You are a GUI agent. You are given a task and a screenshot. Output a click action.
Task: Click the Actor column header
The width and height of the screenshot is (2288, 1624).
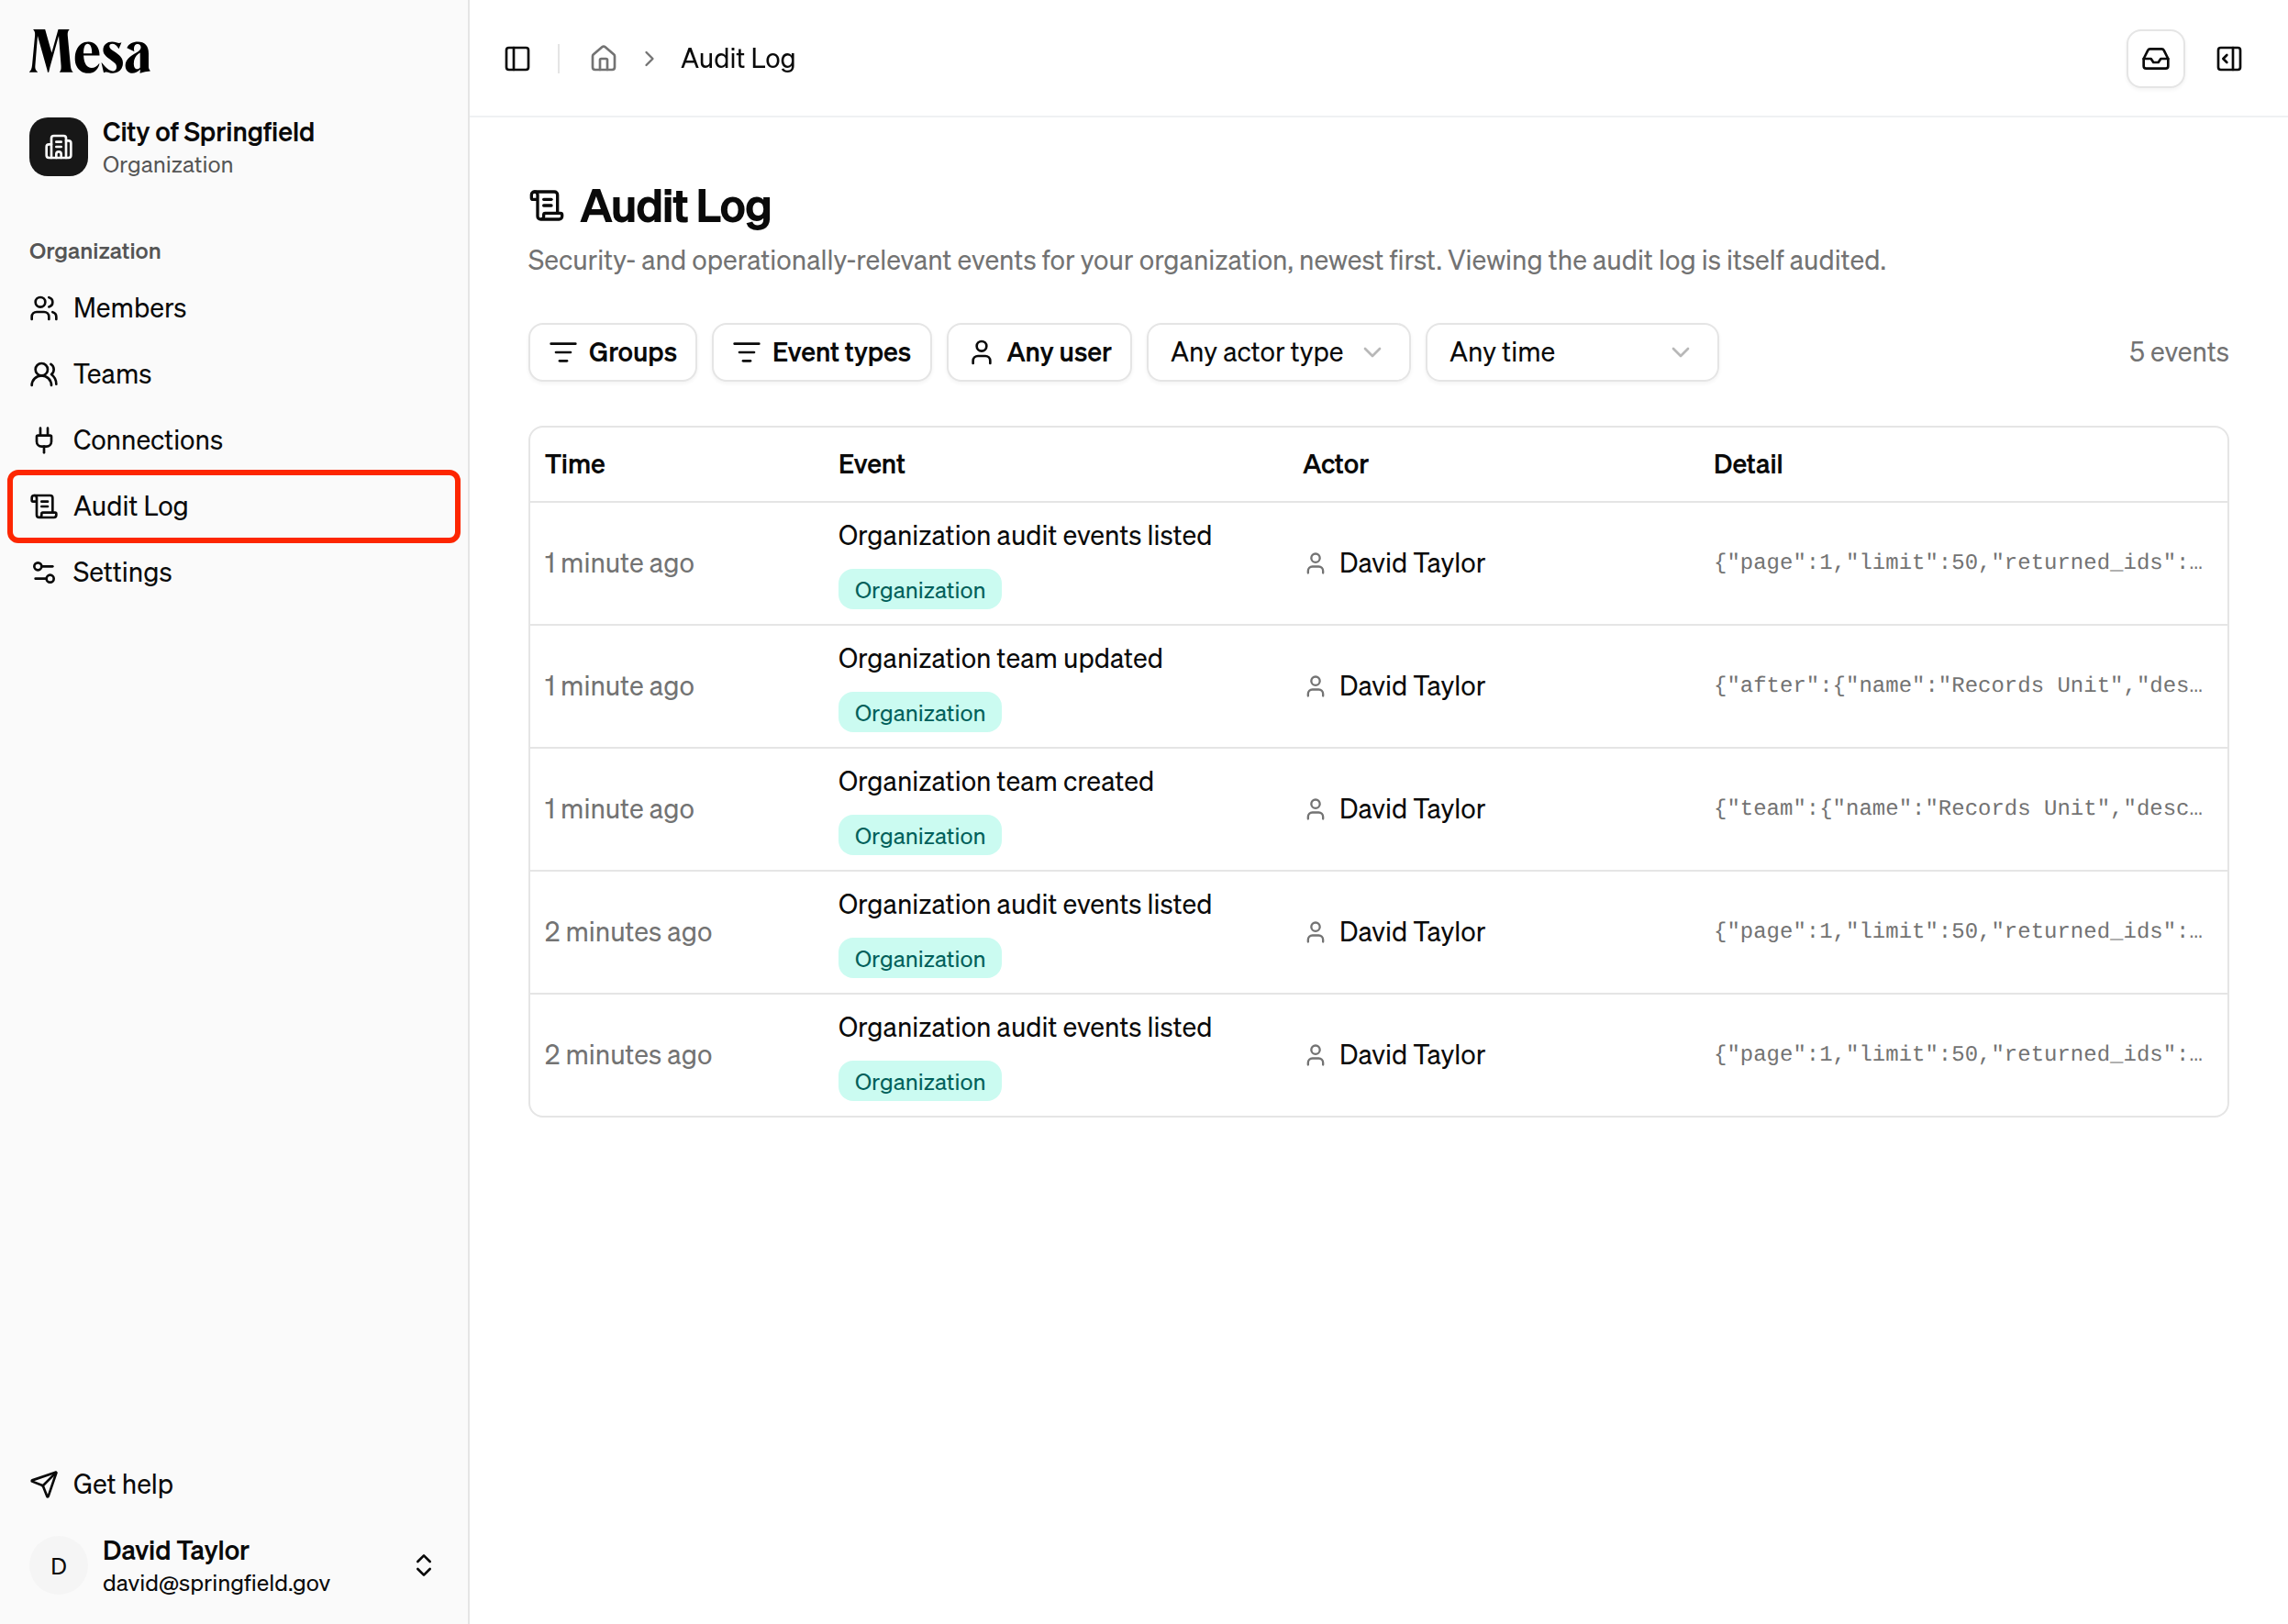click(1335, 464)
